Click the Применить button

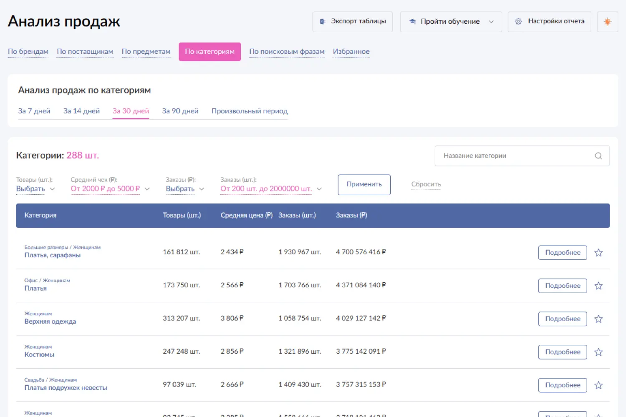point(364,185)
